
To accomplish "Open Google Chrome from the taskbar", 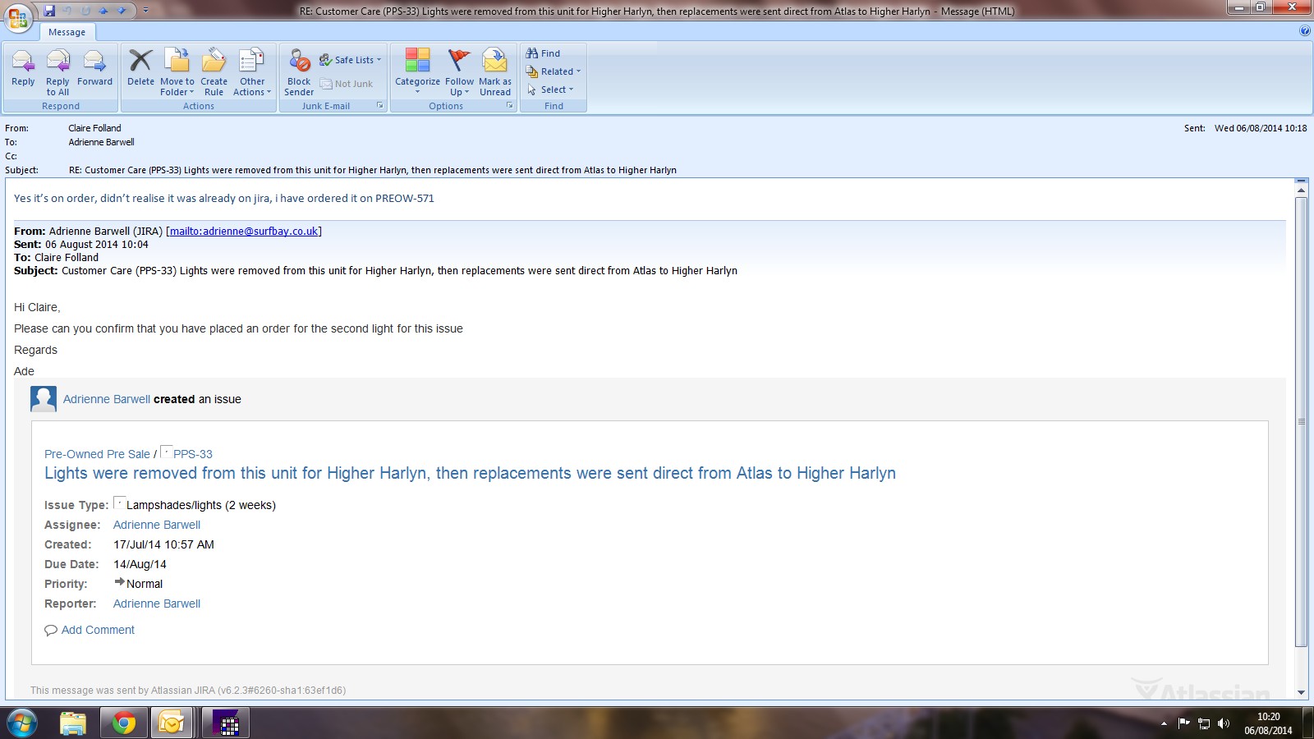I will pyautogui.click(x=123, y=723).
